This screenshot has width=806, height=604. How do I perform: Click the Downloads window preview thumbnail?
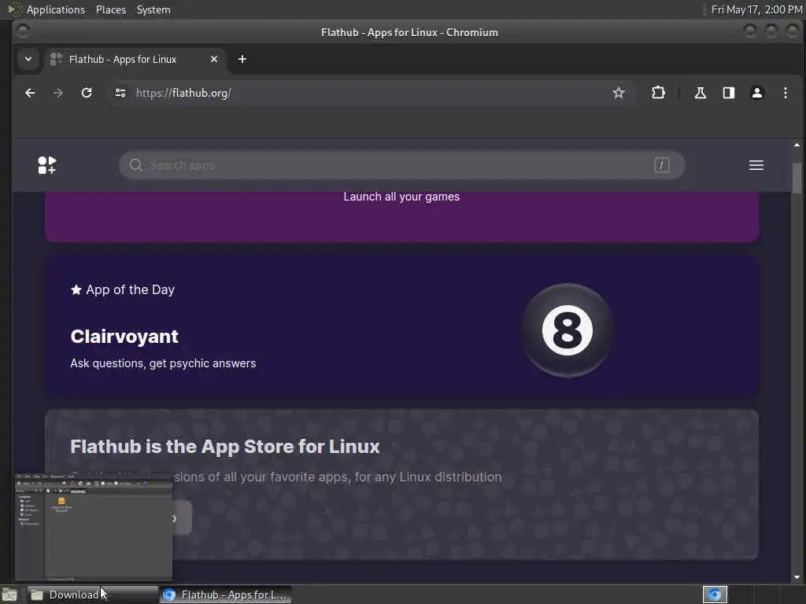pyautogui.click(x=94, y=528)
